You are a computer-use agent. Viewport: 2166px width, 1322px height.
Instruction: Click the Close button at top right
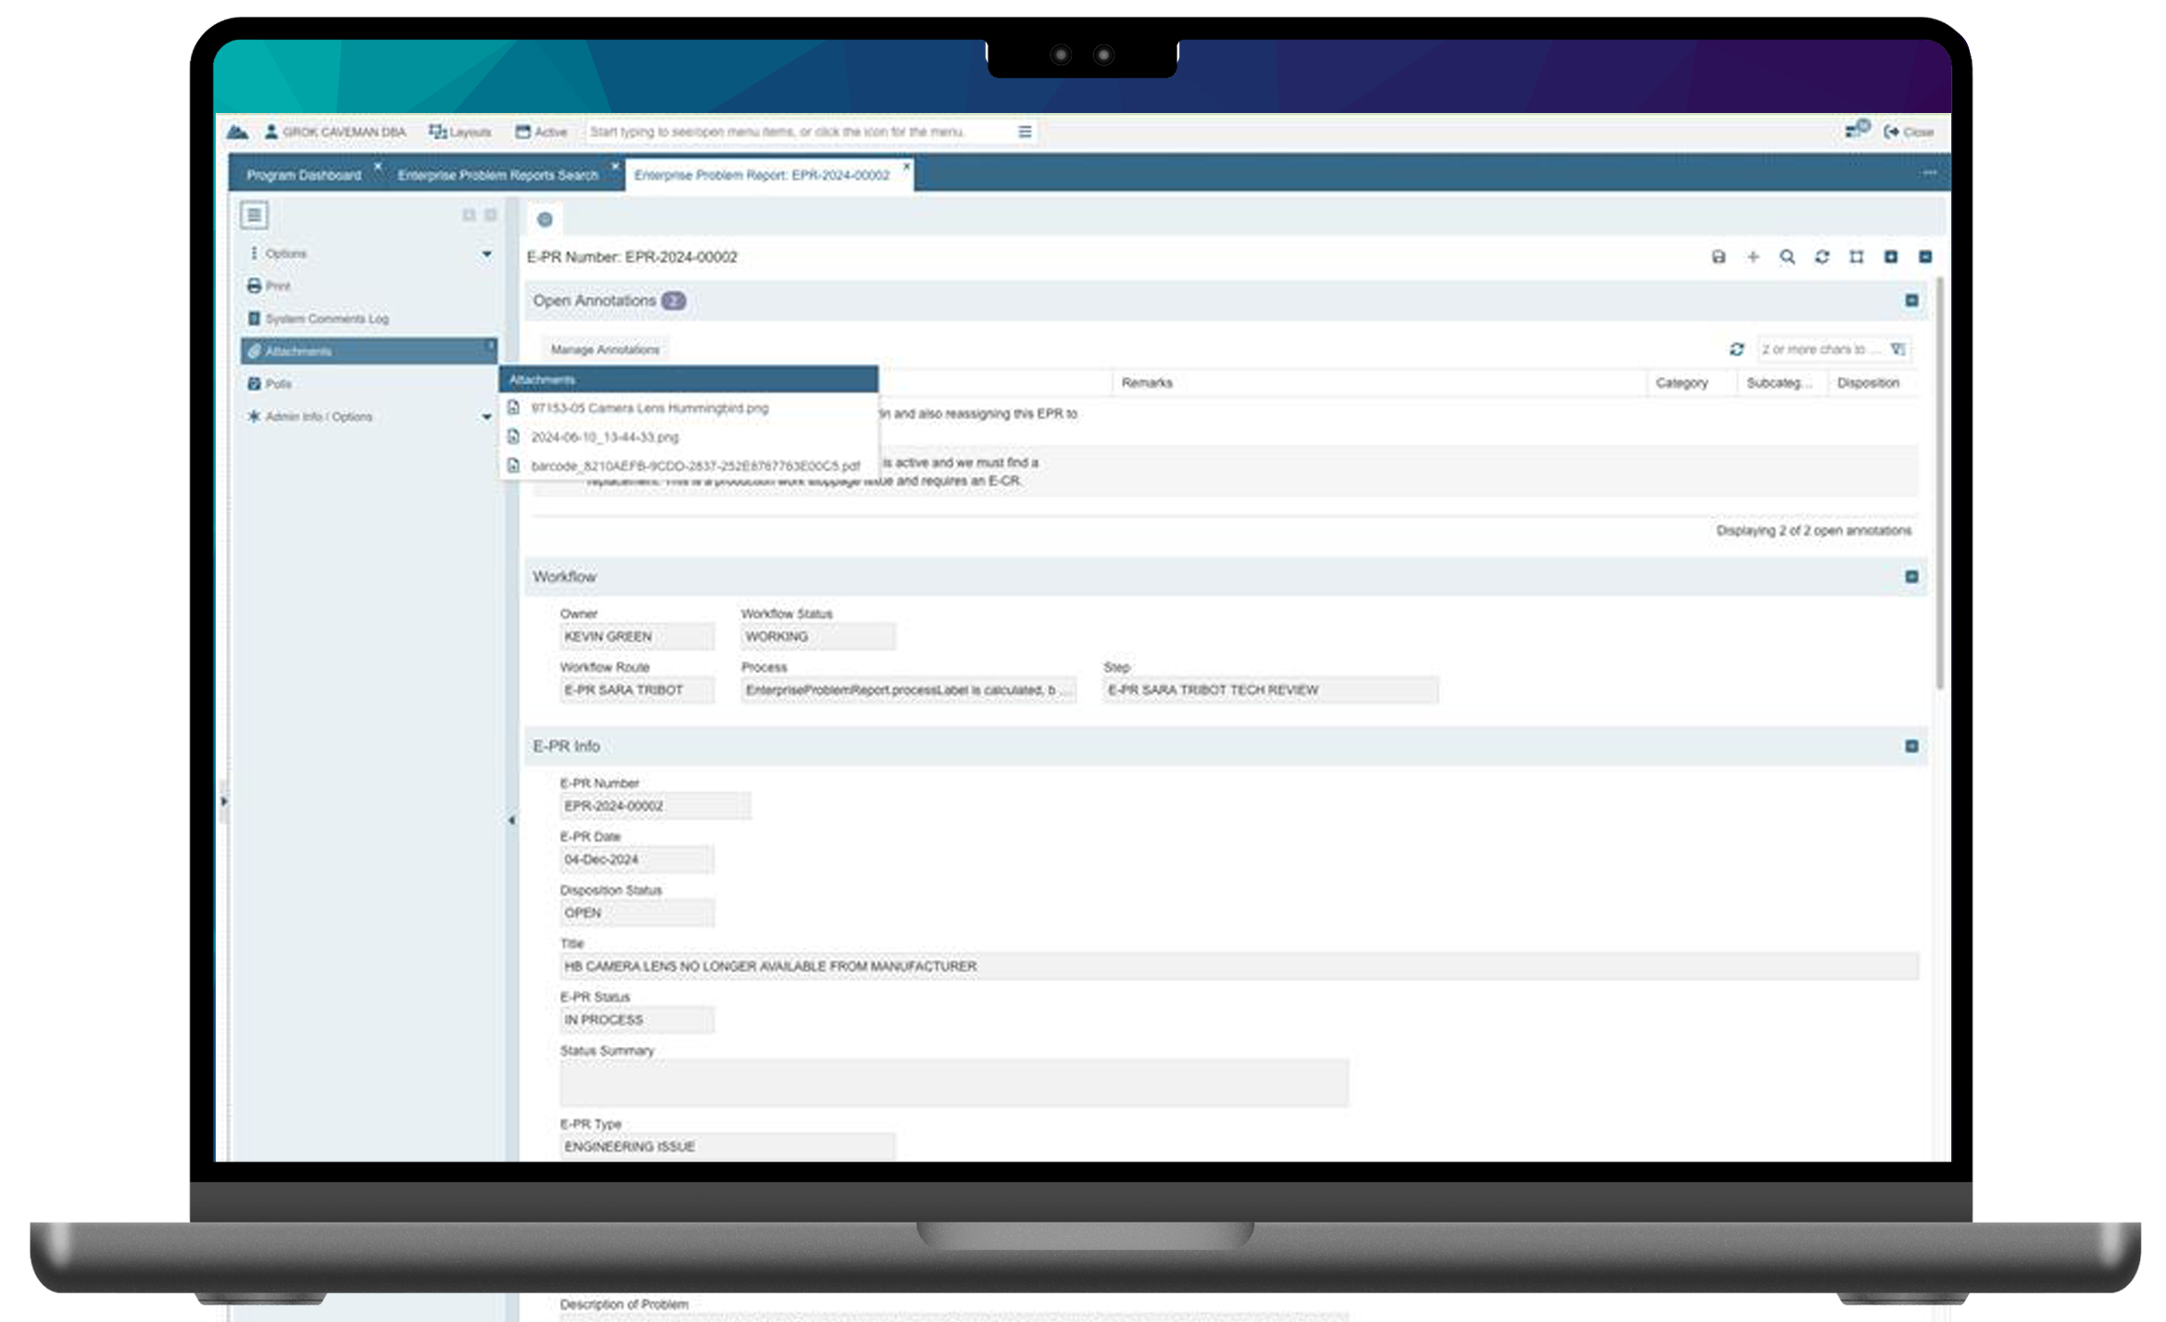coord(1909,132)
